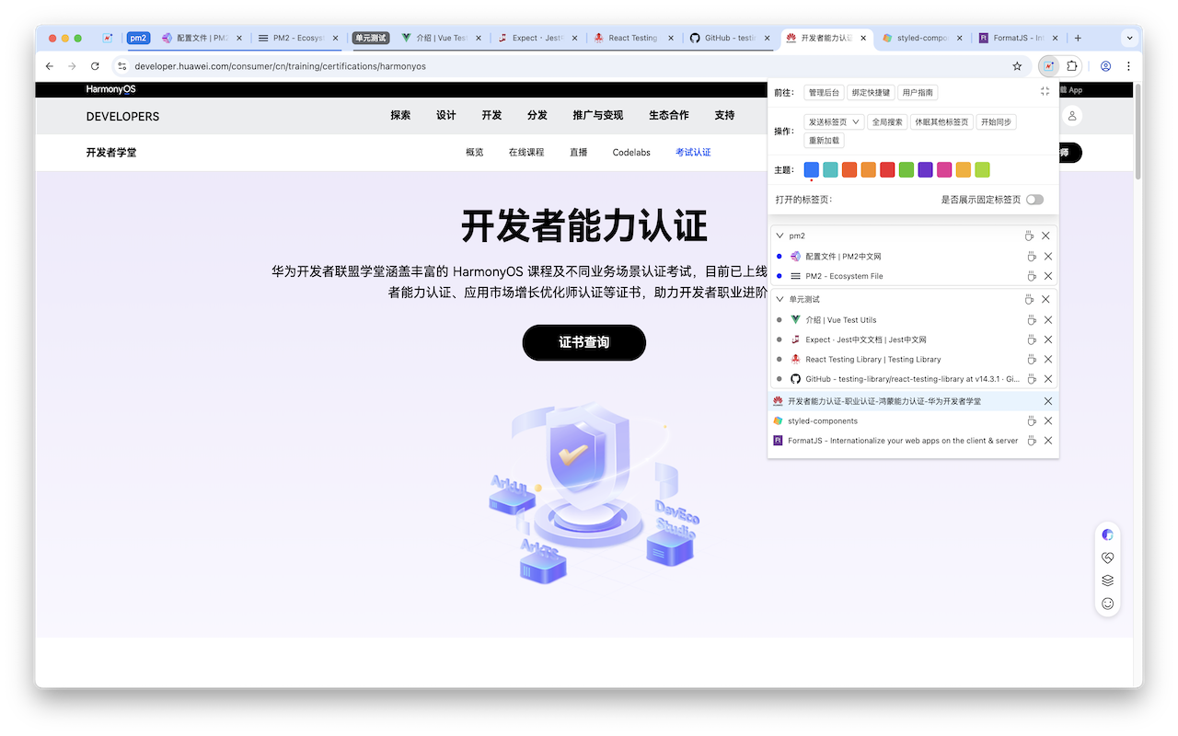This screenshot has width=1178, height=736.
Task: Hibernate the React Testing Library tab
Action: tap(1033, 360)
